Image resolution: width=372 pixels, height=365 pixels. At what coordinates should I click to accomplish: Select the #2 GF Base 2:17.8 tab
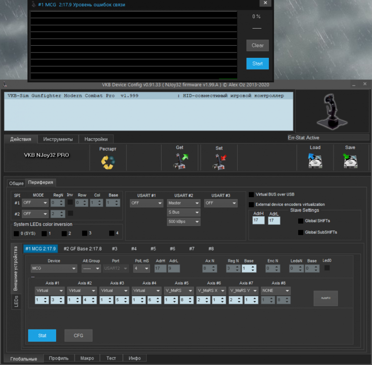pyautogui.click(x=82, y=249)
